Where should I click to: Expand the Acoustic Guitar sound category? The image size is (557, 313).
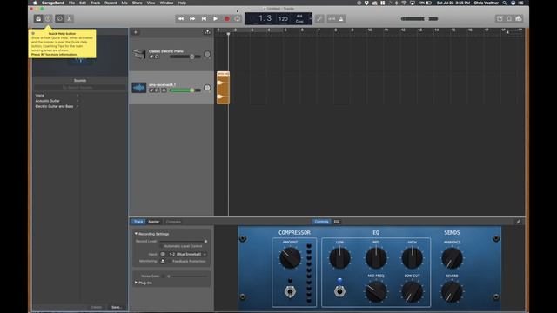point(57,101)
